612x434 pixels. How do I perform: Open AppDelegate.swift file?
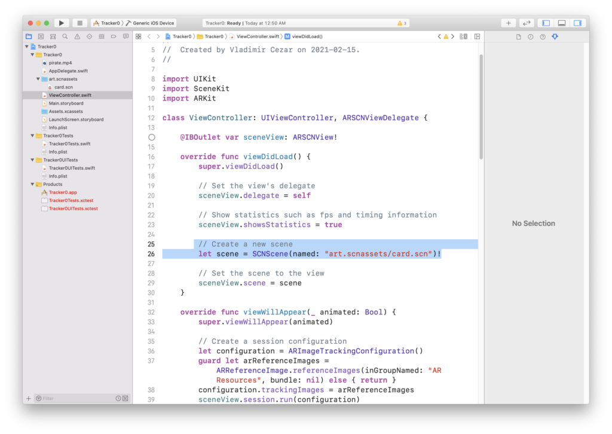(x=68, y=71)
